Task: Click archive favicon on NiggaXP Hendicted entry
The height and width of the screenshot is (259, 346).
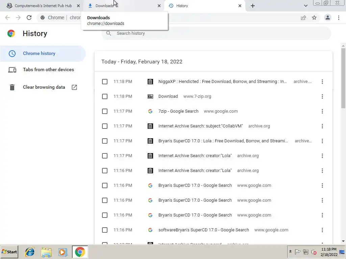Action: pyautogui.click(x=150, y=82)
